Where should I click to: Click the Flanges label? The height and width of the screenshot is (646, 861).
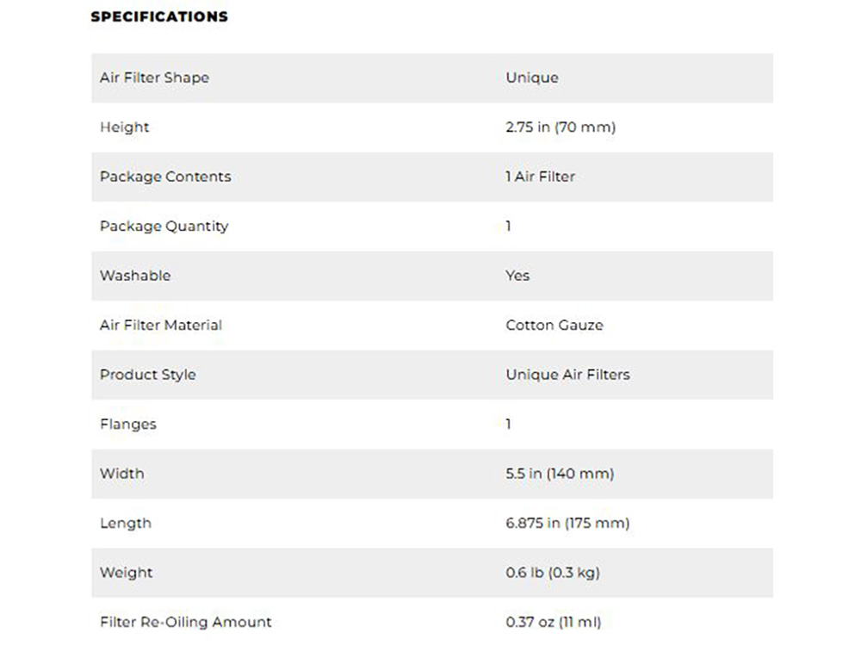(x=128, y=425)
